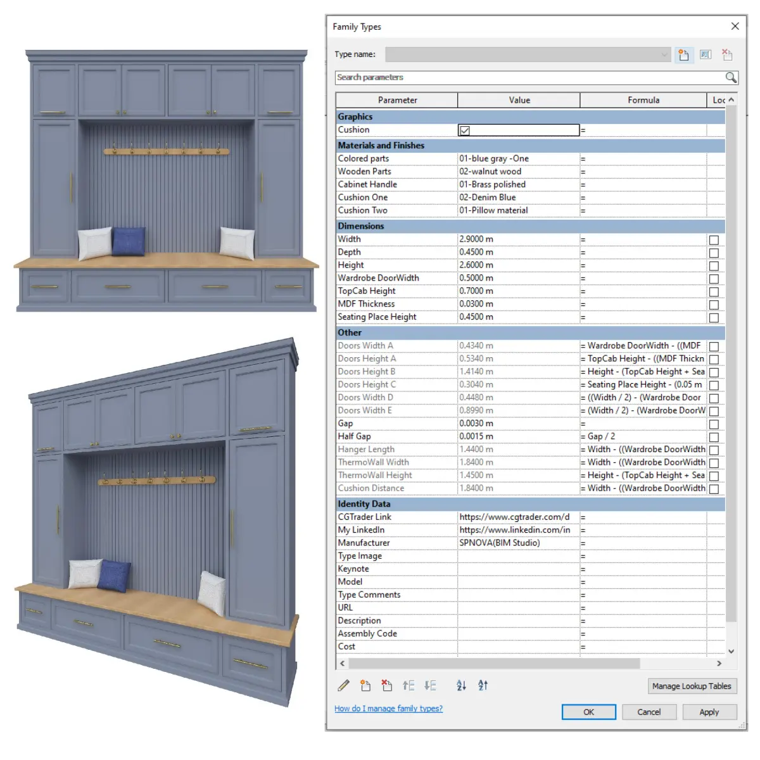Toggle the Cushion checkbox
The height and width of the screenshot is (760, 760).
point(465,130)
